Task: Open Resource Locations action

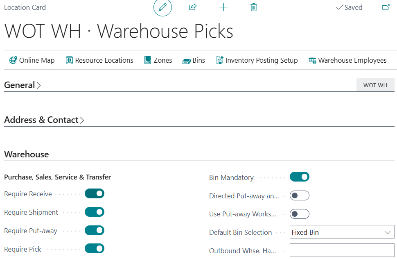Action: (x=99, y=60)
